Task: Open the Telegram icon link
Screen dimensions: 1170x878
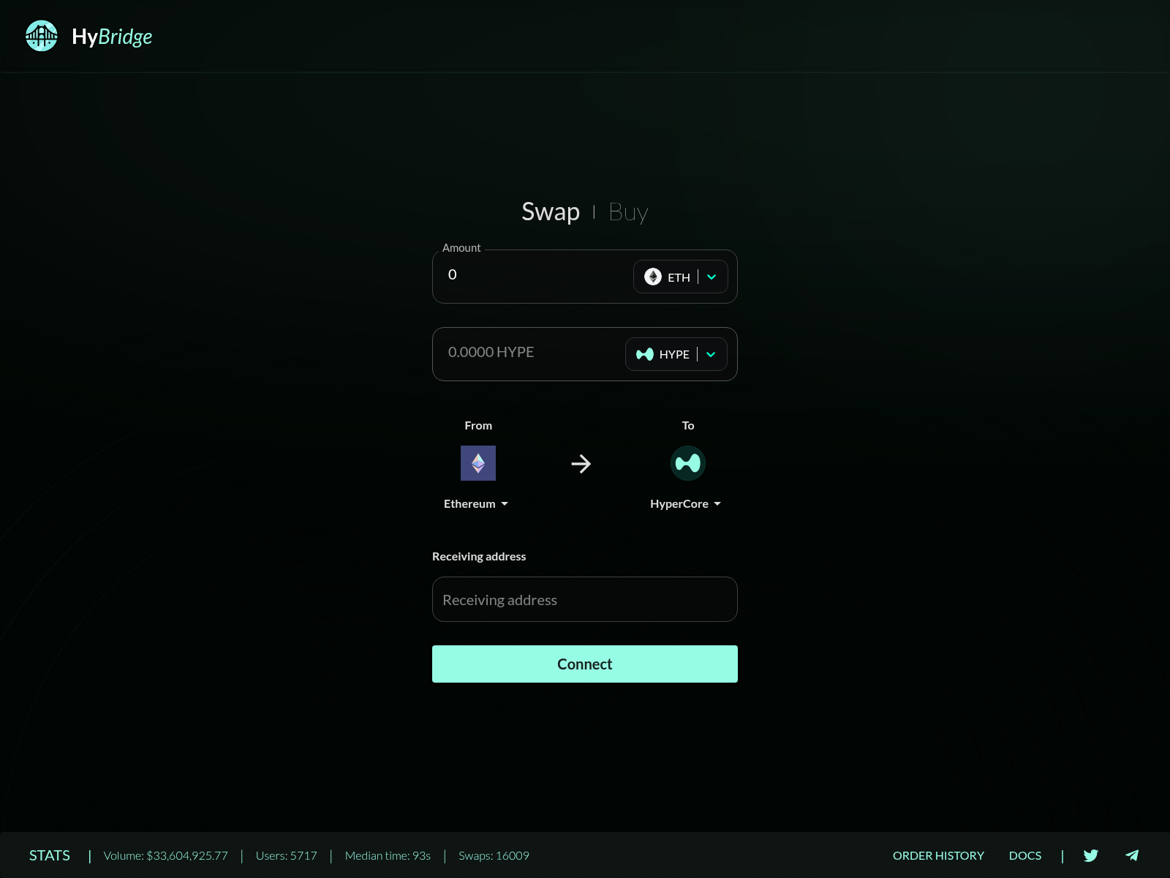Action: pos(1132,855)
